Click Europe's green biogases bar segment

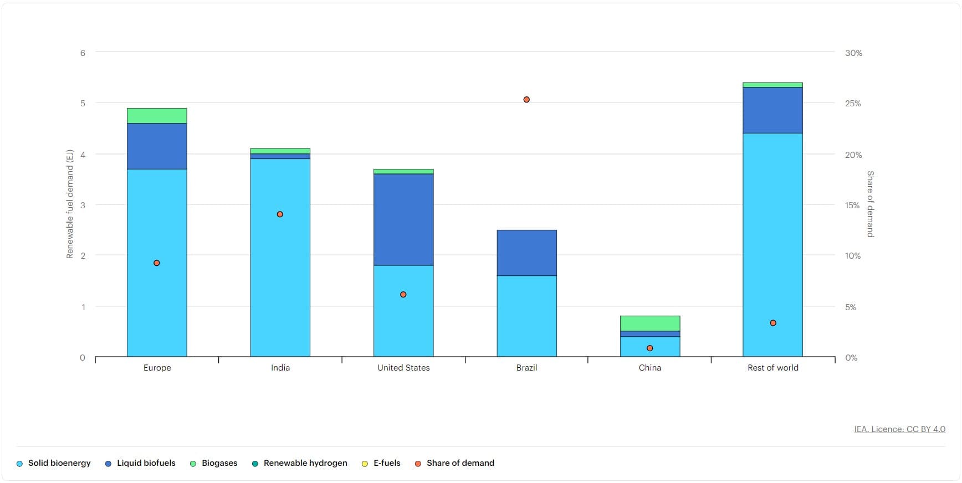click(157, 116)
